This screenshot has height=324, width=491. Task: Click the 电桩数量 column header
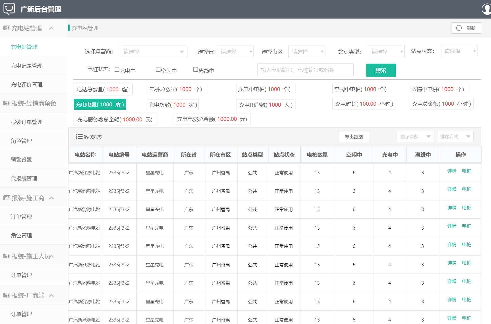click(x=317, y=155)
